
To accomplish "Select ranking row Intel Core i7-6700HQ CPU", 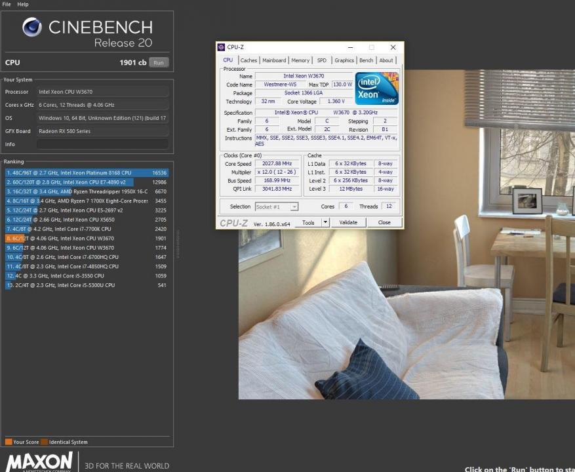I will pos(87,257).
